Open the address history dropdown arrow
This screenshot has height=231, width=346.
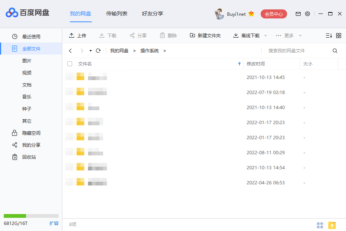[90, 50]
